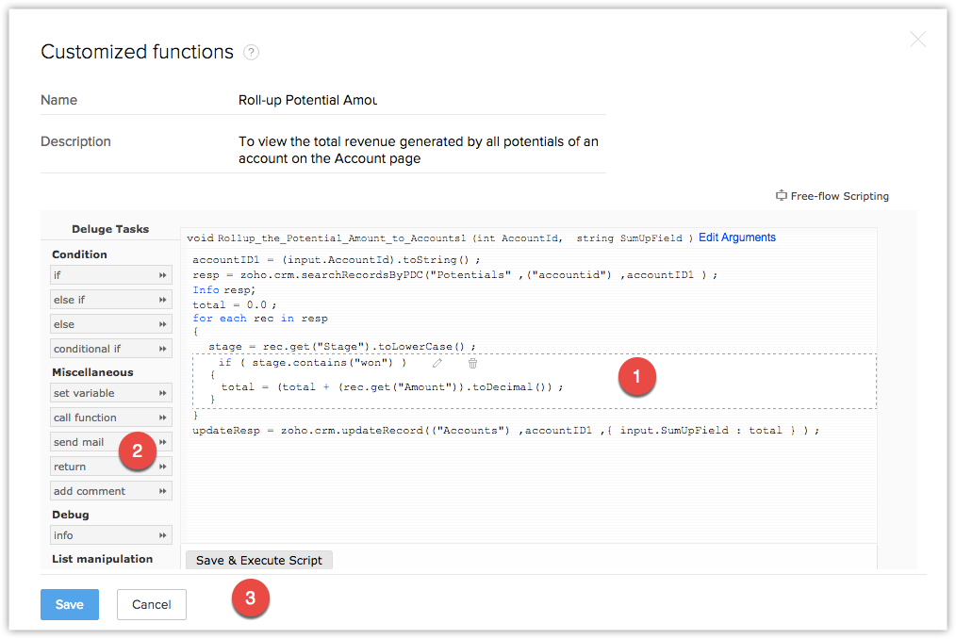Click the 'Debug' section heading
This screenshot has height=639, width=956.
70,515
